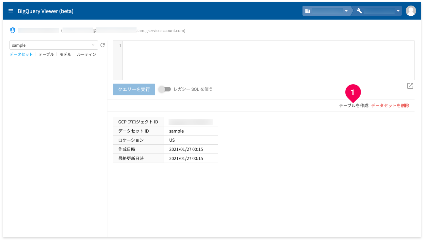This screenshot has width=424, height=241.
Task: Click the BigQuery Viewer (beta) title
Action: click(x=45, y=11)
